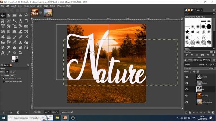Click the create new layer button
Image resolution: width=216 pixels, height=121 pixels.
[186, 112]
